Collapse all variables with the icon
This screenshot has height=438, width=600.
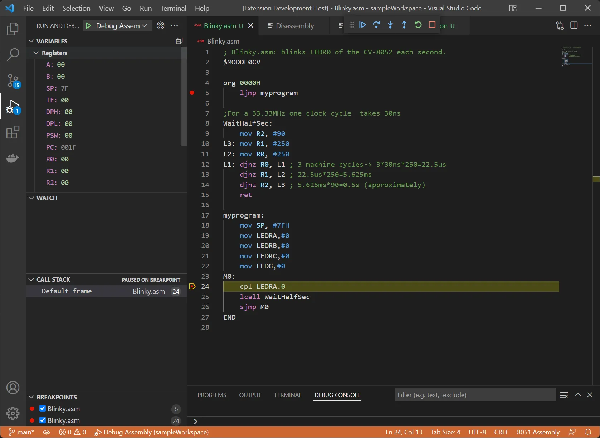[179, 41]
